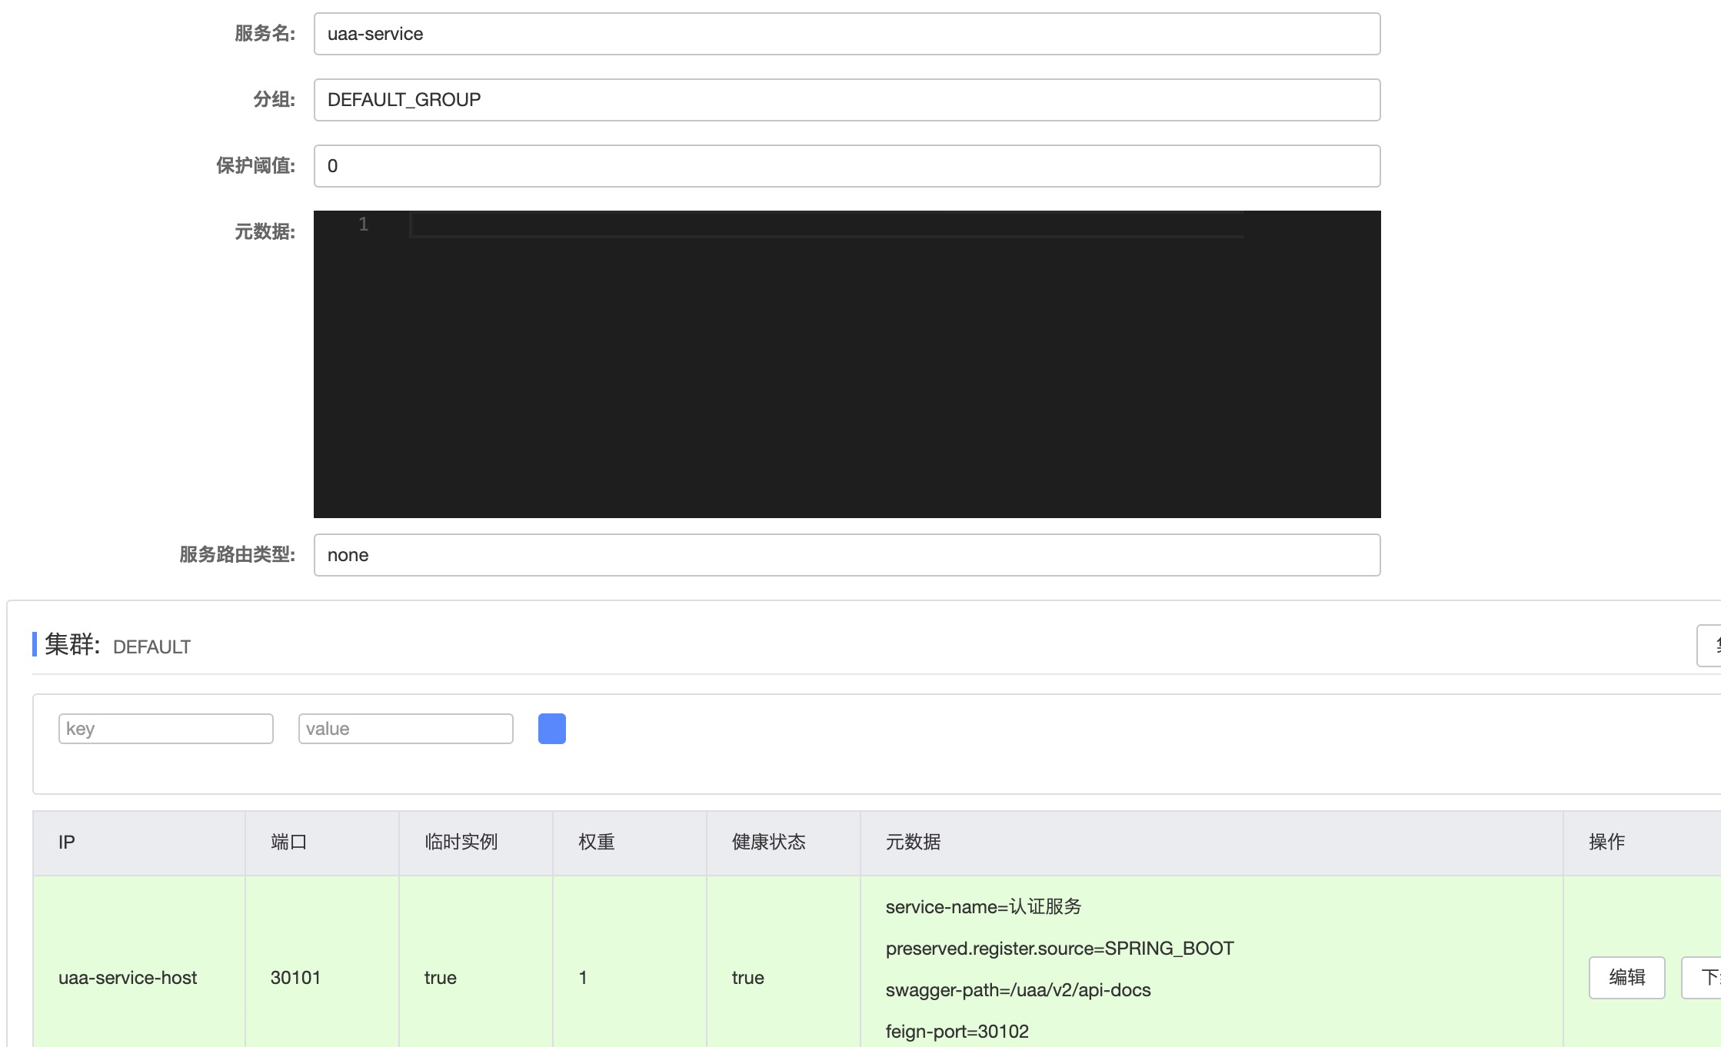The height and width of the screenshot is (1047, 1721).
Task: Click the 临时实例 column header
Action: click(x=461, y=843)
